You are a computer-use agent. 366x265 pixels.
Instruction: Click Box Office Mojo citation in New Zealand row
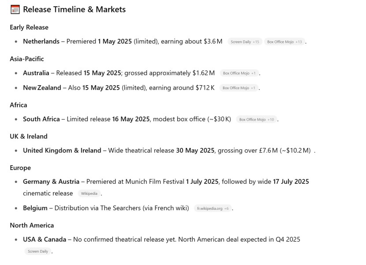(239, 88)
